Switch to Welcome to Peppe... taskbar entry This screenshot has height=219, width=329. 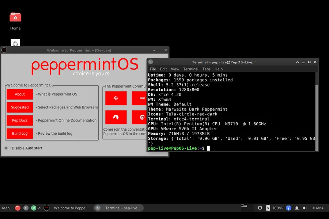coord(67,208)
